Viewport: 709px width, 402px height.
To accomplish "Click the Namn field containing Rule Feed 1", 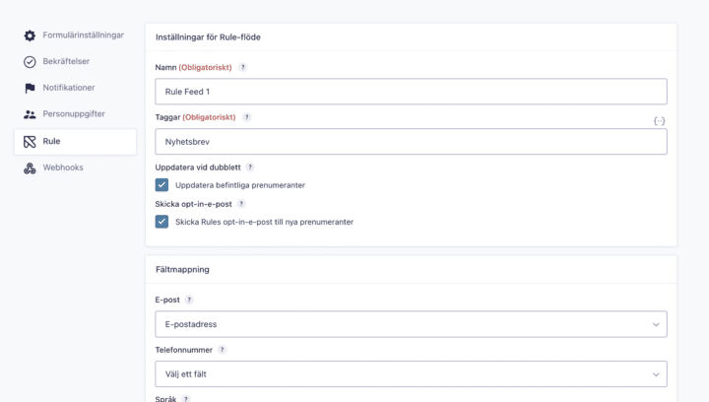I will coord(411,92).
